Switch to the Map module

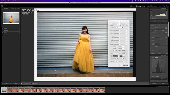[x=144, y=6]
